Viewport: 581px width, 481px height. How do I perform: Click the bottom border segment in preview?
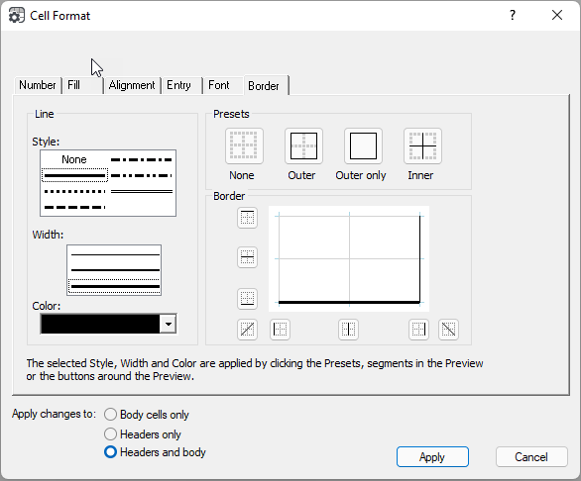(x=349, y=302)
